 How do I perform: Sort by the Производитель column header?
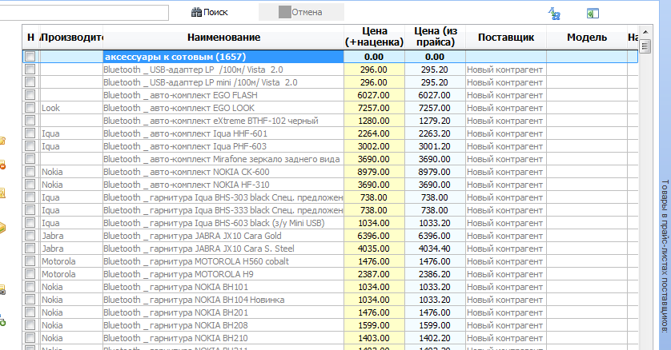click(x=71, y=37)
